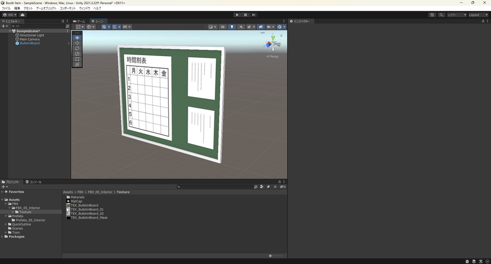Select Main Camera in hierarchy
This screenshot has height=264, width=491.
[x=30, y=39]
